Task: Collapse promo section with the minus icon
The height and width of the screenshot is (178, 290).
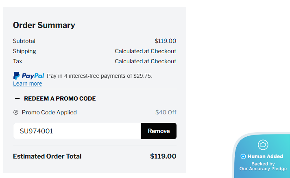Action: point(17,99)
